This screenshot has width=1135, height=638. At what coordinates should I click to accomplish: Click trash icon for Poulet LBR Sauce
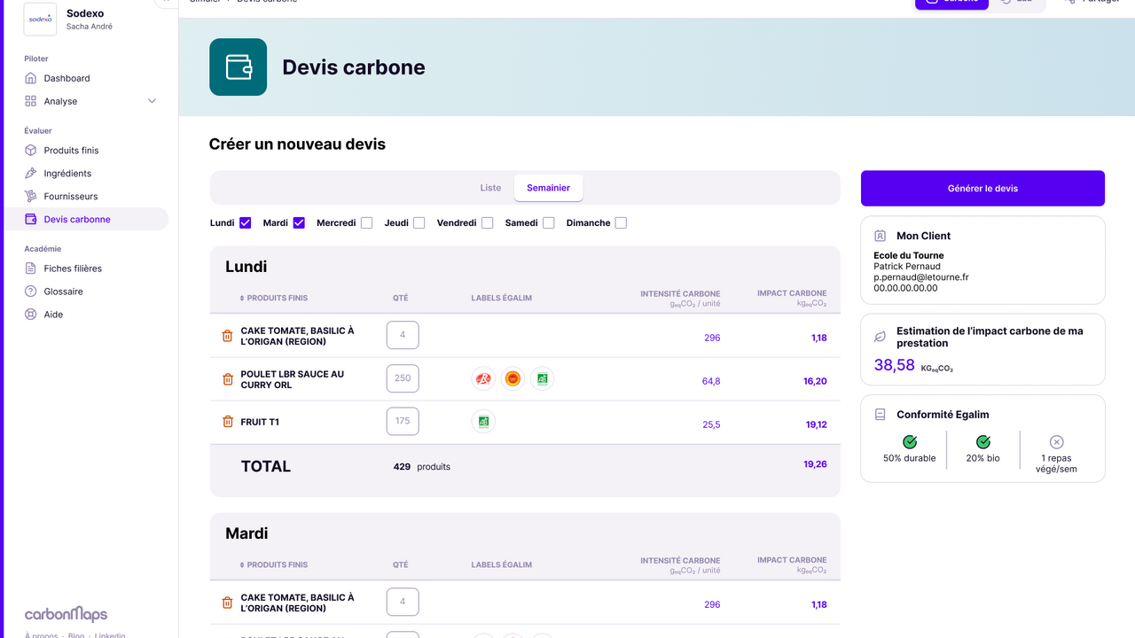[227, 379]
